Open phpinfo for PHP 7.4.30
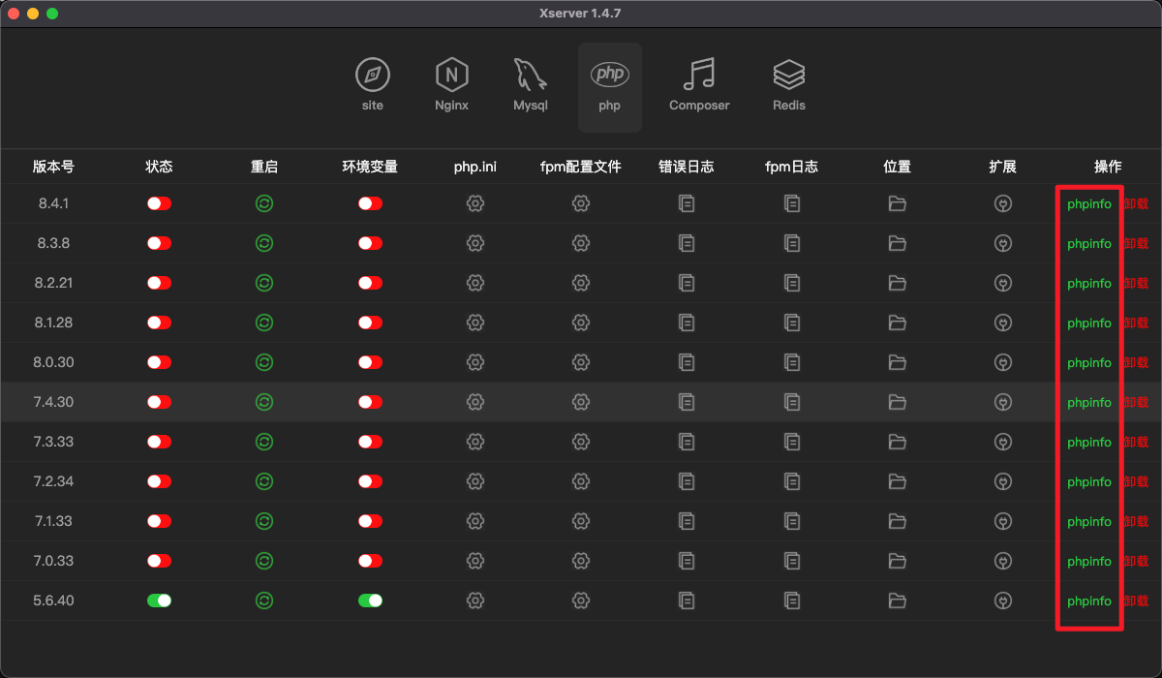Image resolution: width=1162 pixels, height=678 pixels. [x=1089, y=403]
